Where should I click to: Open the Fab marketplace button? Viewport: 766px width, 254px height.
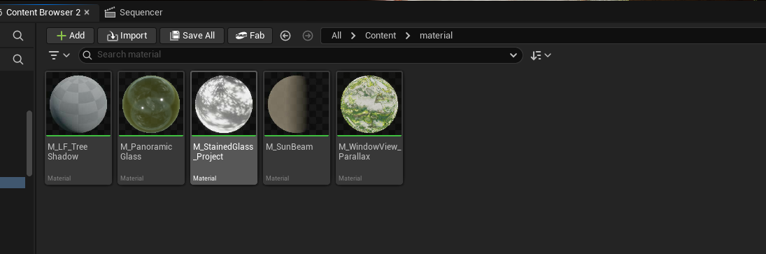(250, 36)
